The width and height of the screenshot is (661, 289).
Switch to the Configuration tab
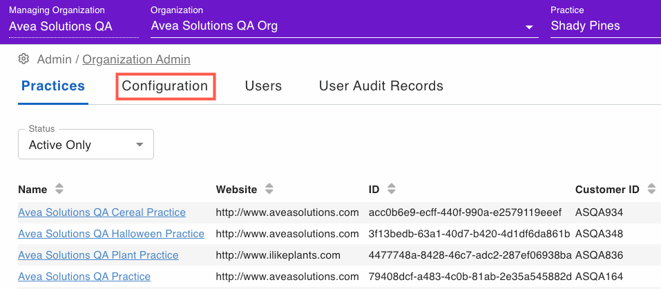pyautogui.click(x=165, y=86)
